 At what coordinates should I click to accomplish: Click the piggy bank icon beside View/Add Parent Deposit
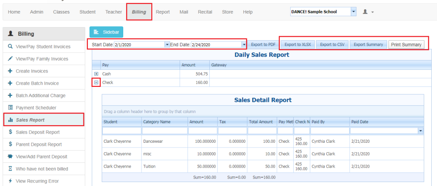click(x=10, y=156)
